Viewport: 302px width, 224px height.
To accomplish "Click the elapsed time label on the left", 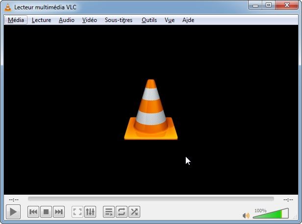I will coord(14,200).
